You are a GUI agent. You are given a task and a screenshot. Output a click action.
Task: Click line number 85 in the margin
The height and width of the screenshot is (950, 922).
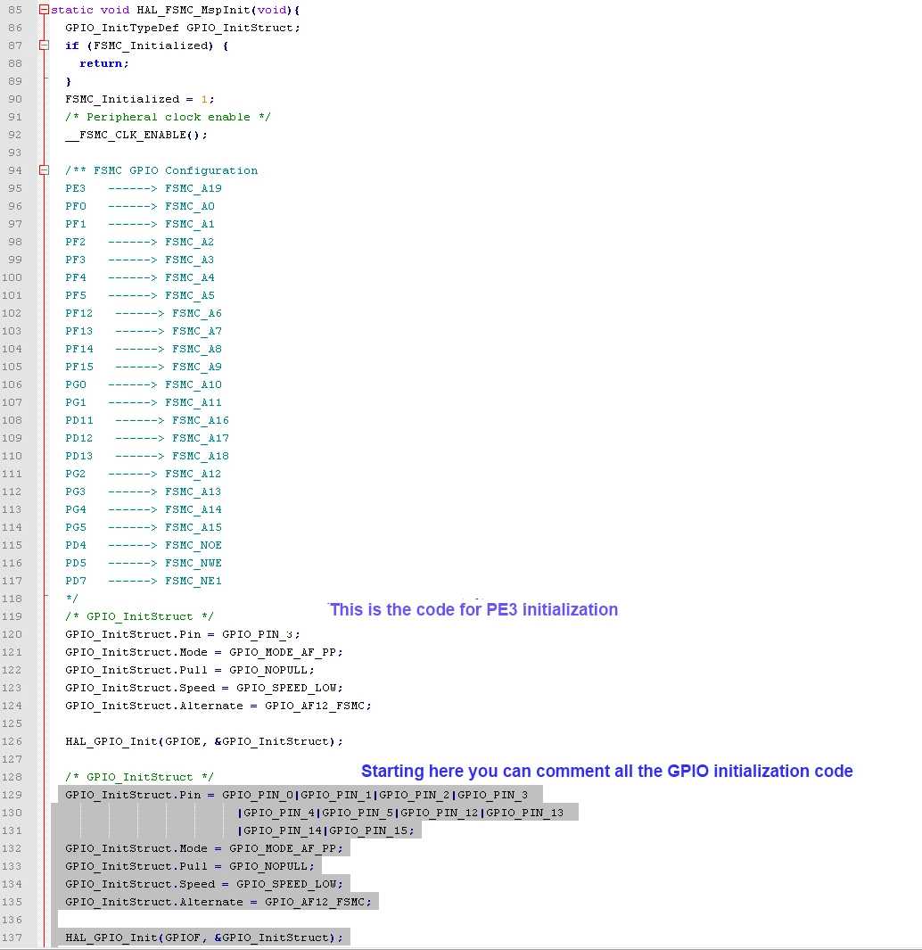pyautogui.click(x=15, y=11)
